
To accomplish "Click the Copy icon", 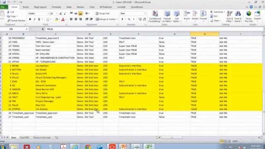I will click(8, 16).
